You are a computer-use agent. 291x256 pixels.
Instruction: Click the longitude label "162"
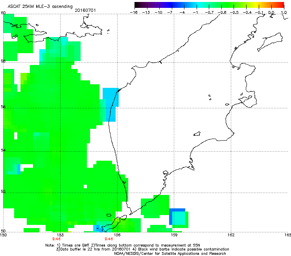(231, 235)
